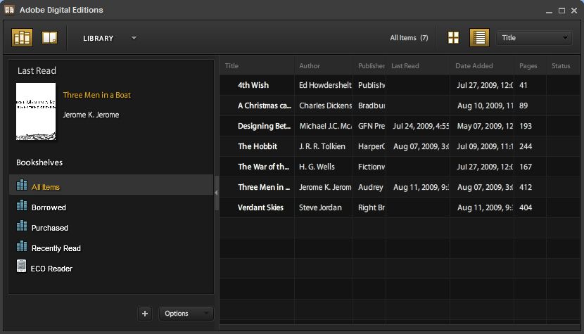Sort by Status column header
This screenshot has height=334, width=584.
click(563, 66)
